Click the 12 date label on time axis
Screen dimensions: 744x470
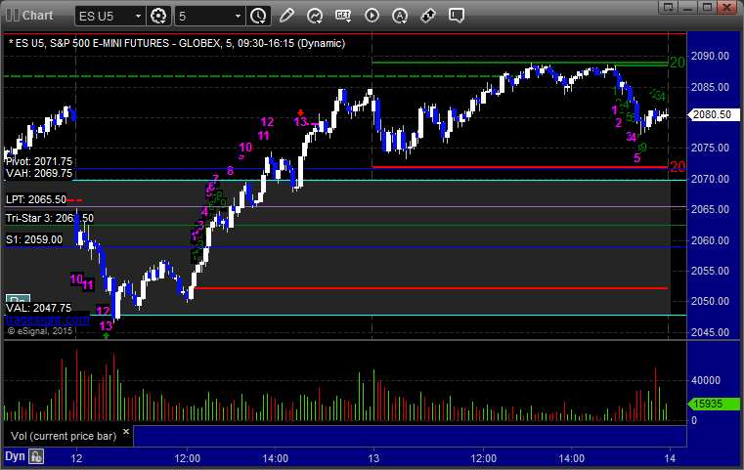76,458
